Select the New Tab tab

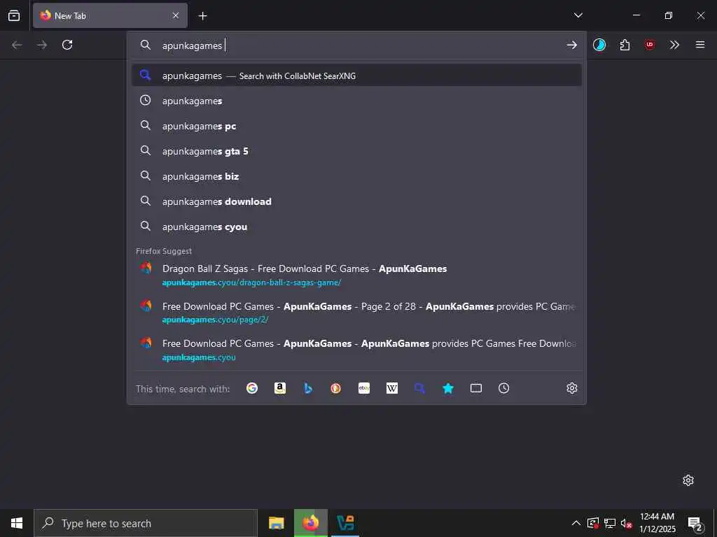pos(110,15)
